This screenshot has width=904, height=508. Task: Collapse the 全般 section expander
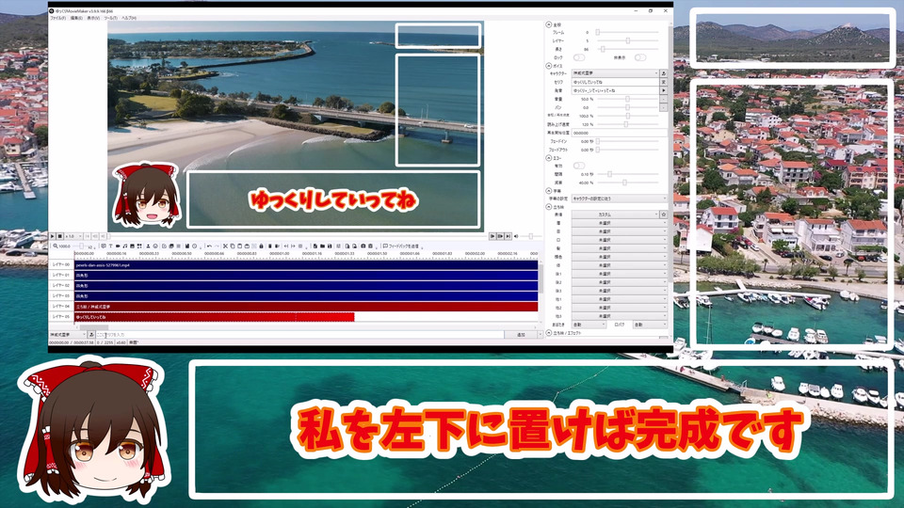(x=549, y=24)
